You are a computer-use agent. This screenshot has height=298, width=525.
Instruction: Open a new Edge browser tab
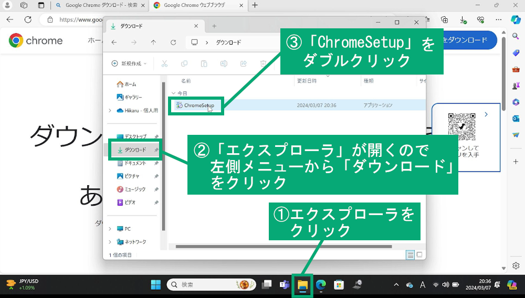(x=255, y=5)
